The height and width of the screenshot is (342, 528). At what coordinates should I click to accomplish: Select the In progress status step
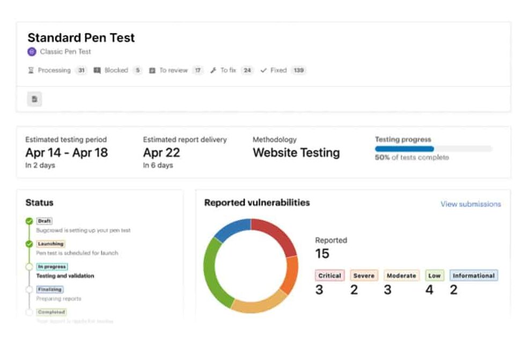52,266
